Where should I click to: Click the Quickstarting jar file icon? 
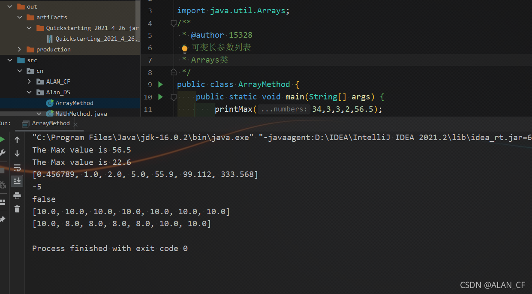(x=50, y=39)
